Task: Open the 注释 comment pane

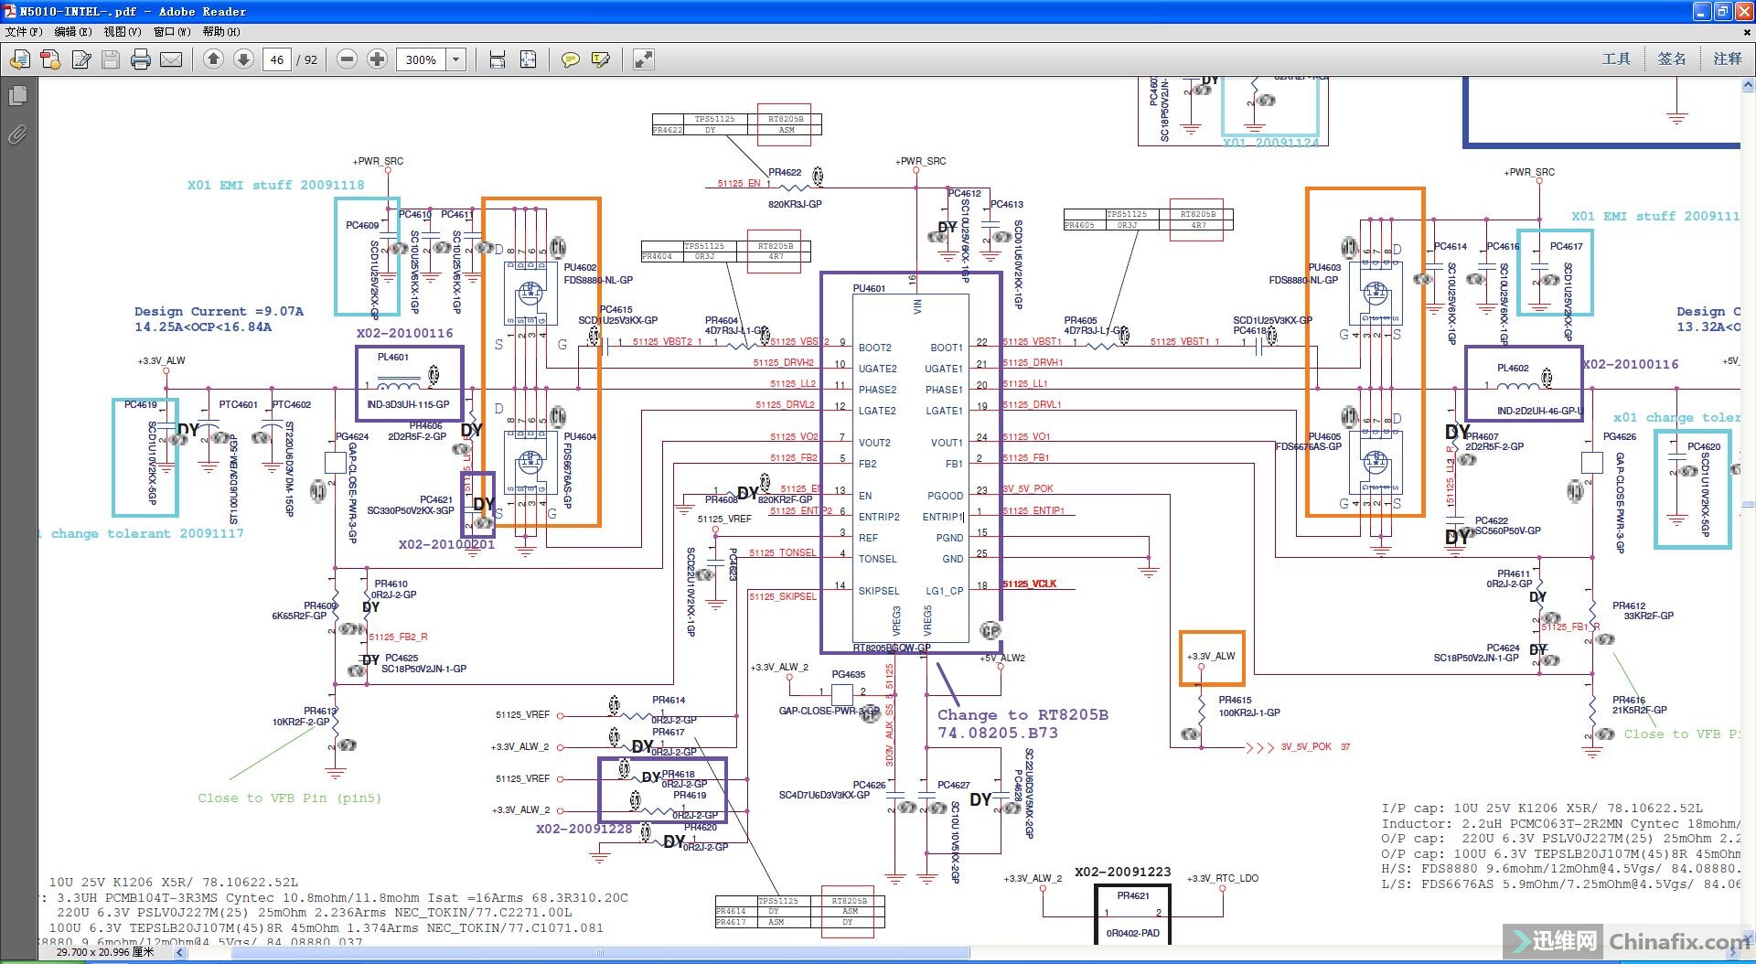Action: coord(1727,59)
